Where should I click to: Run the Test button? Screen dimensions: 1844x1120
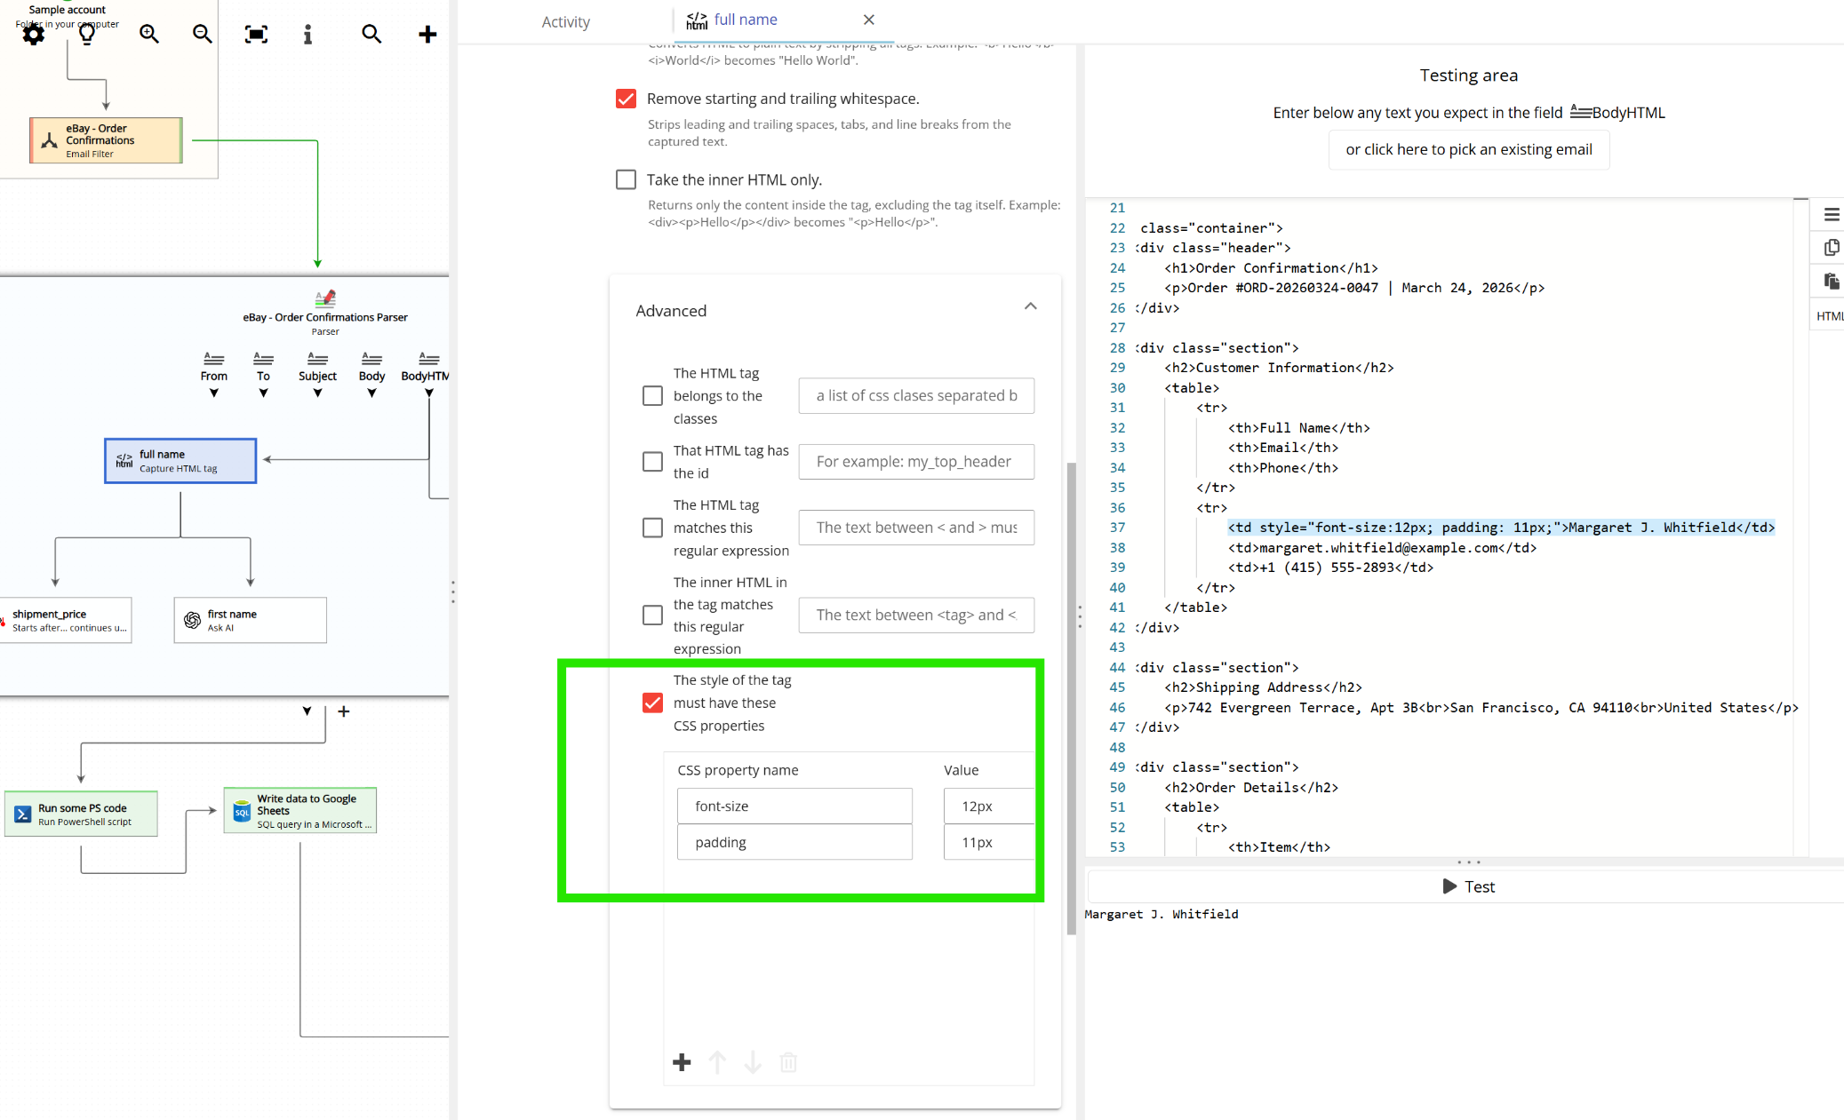point(1468,886)
